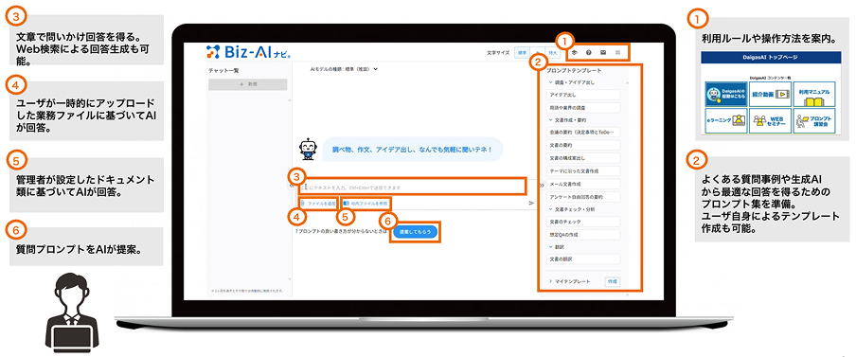
Task: Click the 提案してもらう button
Action: click(x=415, y=232)
